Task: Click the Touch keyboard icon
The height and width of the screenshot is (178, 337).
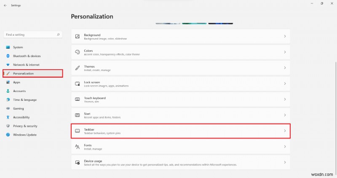Action: 78,99
